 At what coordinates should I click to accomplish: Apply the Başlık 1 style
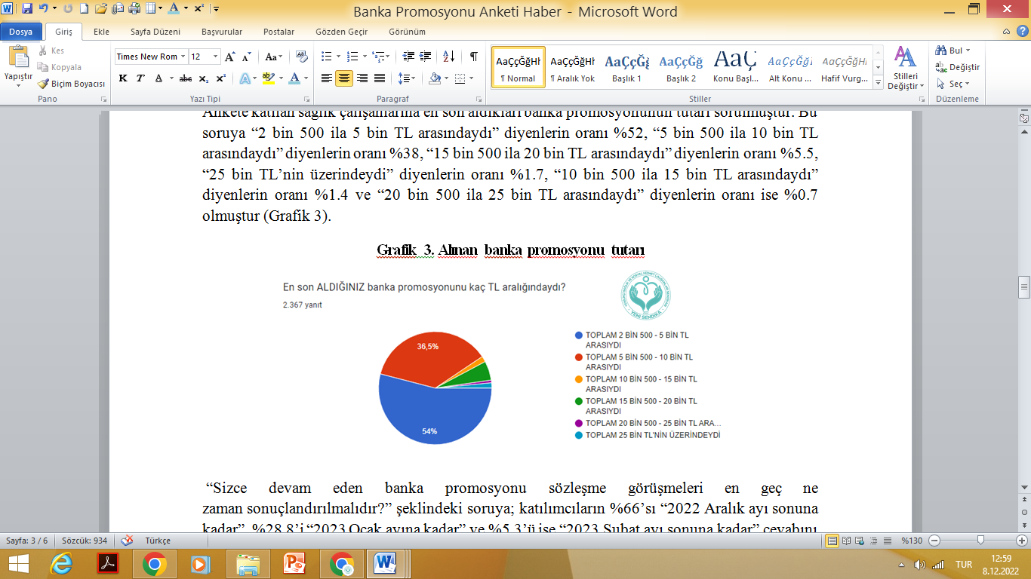pyautogui.click(x=626, y=67)
